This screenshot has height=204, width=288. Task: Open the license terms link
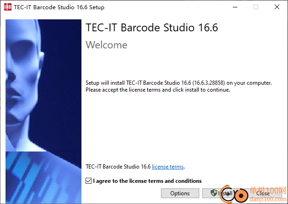168,167
